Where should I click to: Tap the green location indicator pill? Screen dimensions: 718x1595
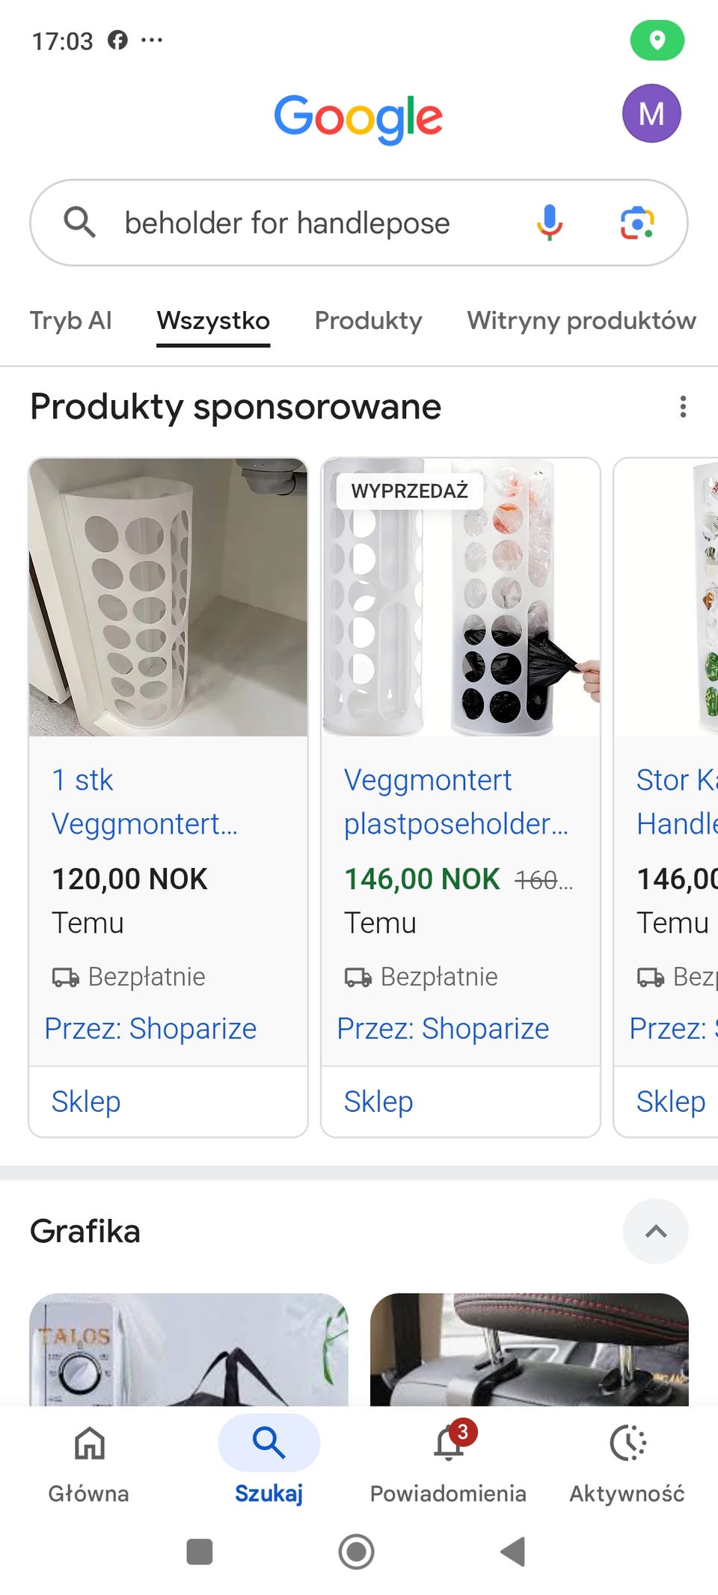point(657,40)
